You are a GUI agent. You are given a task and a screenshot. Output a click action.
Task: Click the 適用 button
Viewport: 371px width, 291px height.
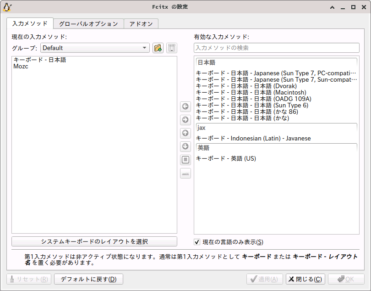coord(265,279)
